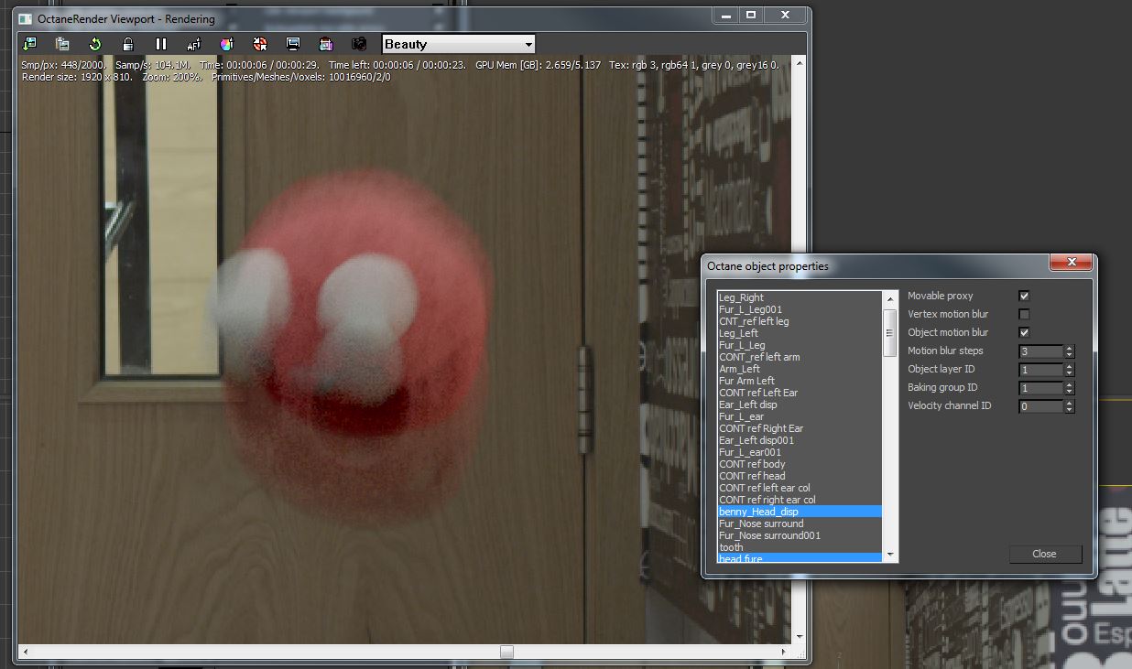Image resolution: width=1132 pixels, height=669 pixels.
Task: Enable the Vertex motion blur checkbox
Action: [x=1024, y=314]
